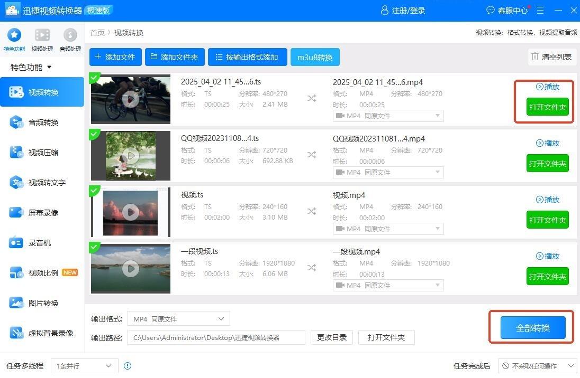
Task: Toggle the checkbox on QQ视频 file
Action: tap(94, 135)
